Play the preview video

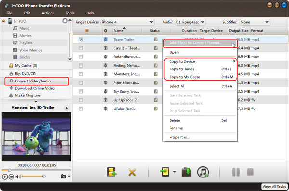(5, 177)
